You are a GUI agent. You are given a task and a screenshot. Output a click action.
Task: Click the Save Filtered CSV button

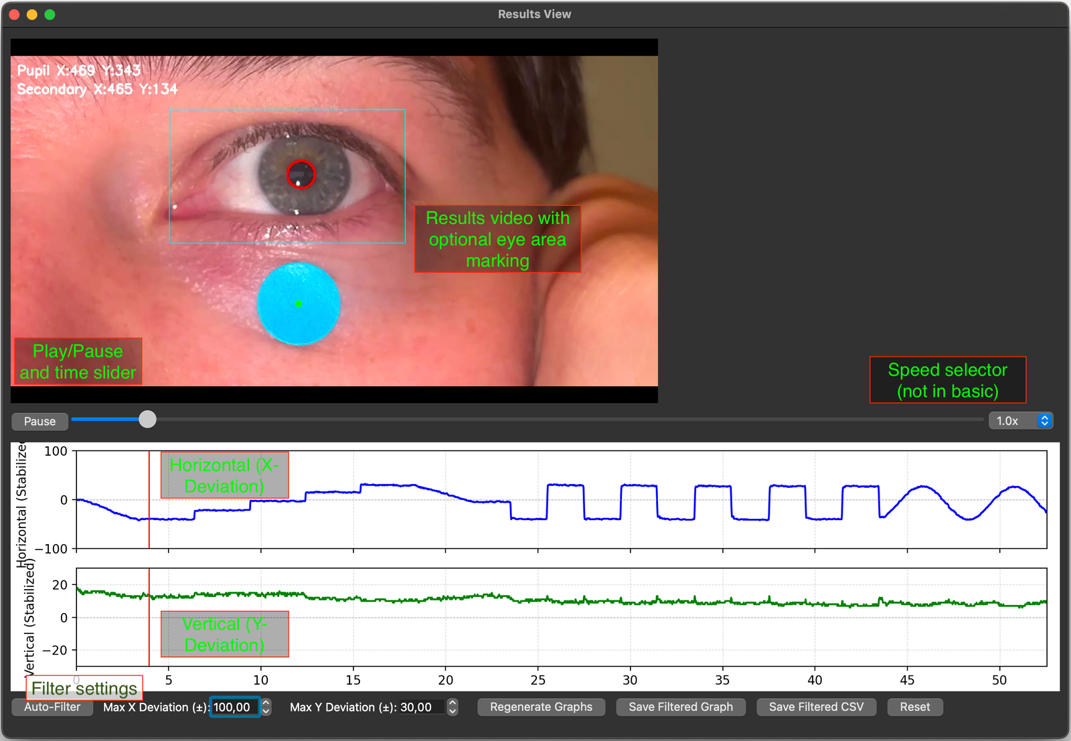coord(816,707)
